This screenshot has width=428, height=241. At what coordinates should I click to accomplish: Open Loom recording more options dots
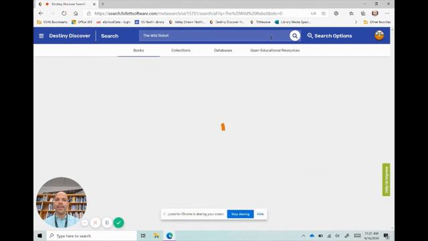click(85, 223)
